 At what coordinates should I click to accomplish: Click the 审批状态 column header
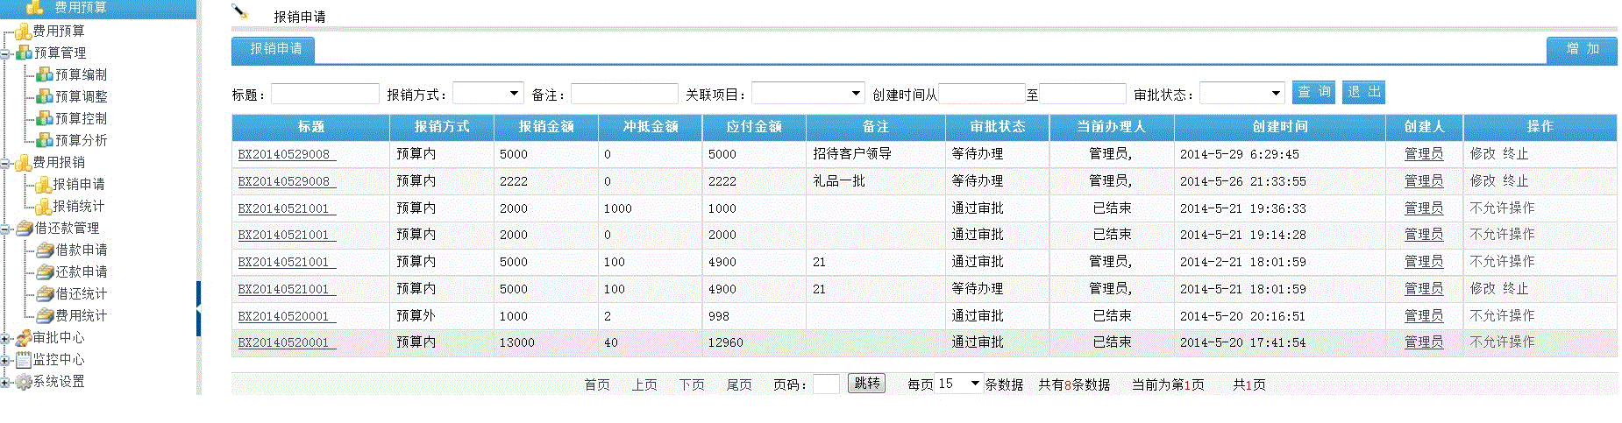coord(998,127)
